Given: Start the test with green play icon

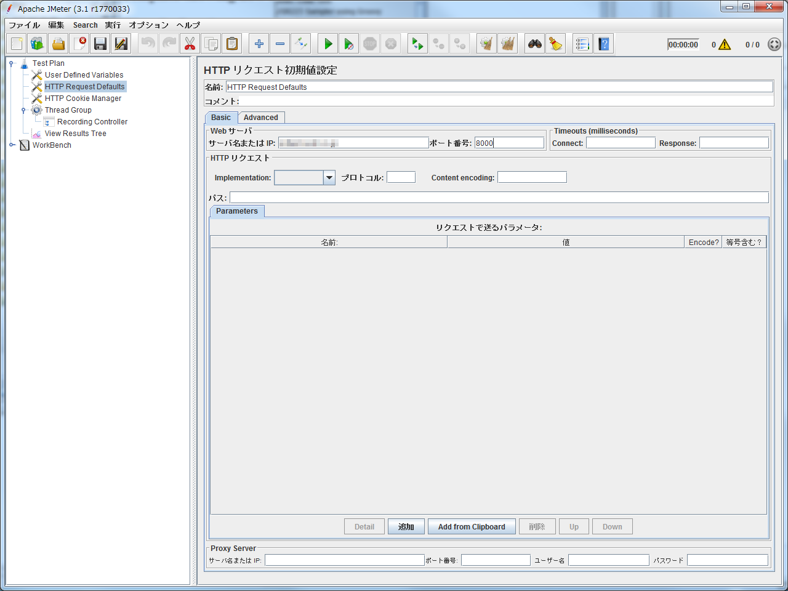Looking at the screenshot, I should click(x=328, y=44).
